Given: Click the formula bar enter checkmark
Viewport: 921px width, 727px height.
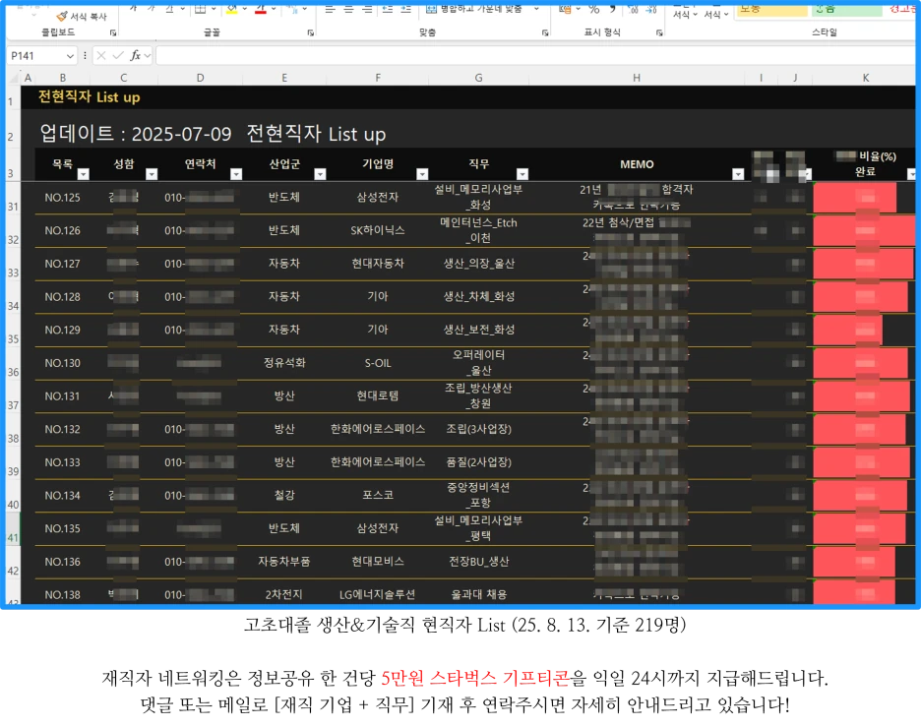Looking at the screenshot, I should pyautogui.click(x=118, y=56).
